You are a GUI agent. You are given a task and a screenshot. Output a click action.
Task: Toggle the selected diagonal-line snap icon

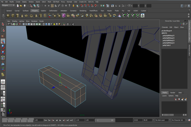pyautogui.click(x=52, y=6)
